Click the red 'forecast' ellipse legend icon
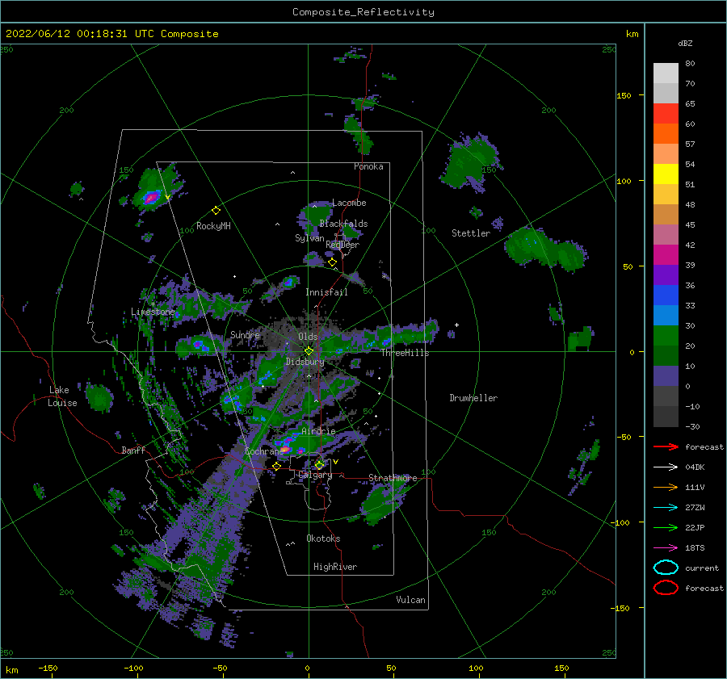This screenshot has width=727, height=679. coord(666,588)
